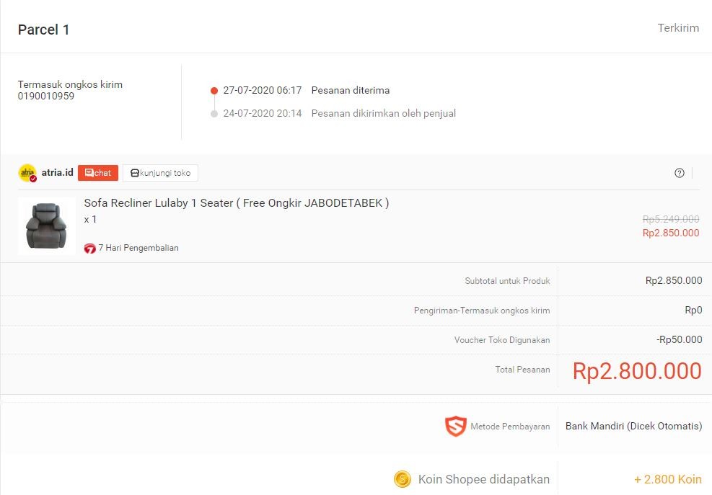This screenshot has height=495, width=712.
Task: Click the Shopee guarantee shield icon
Action: [455, 427]
